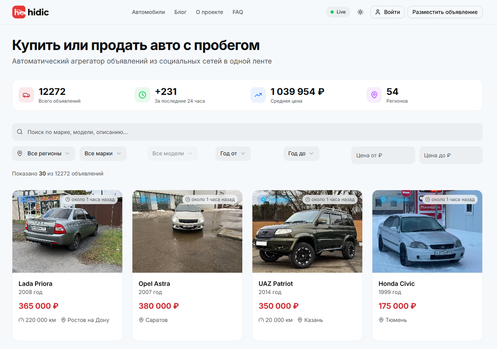Click the Всего объявлений label
The height and width of the screenshot is (349, 497).
coord(60,101)
